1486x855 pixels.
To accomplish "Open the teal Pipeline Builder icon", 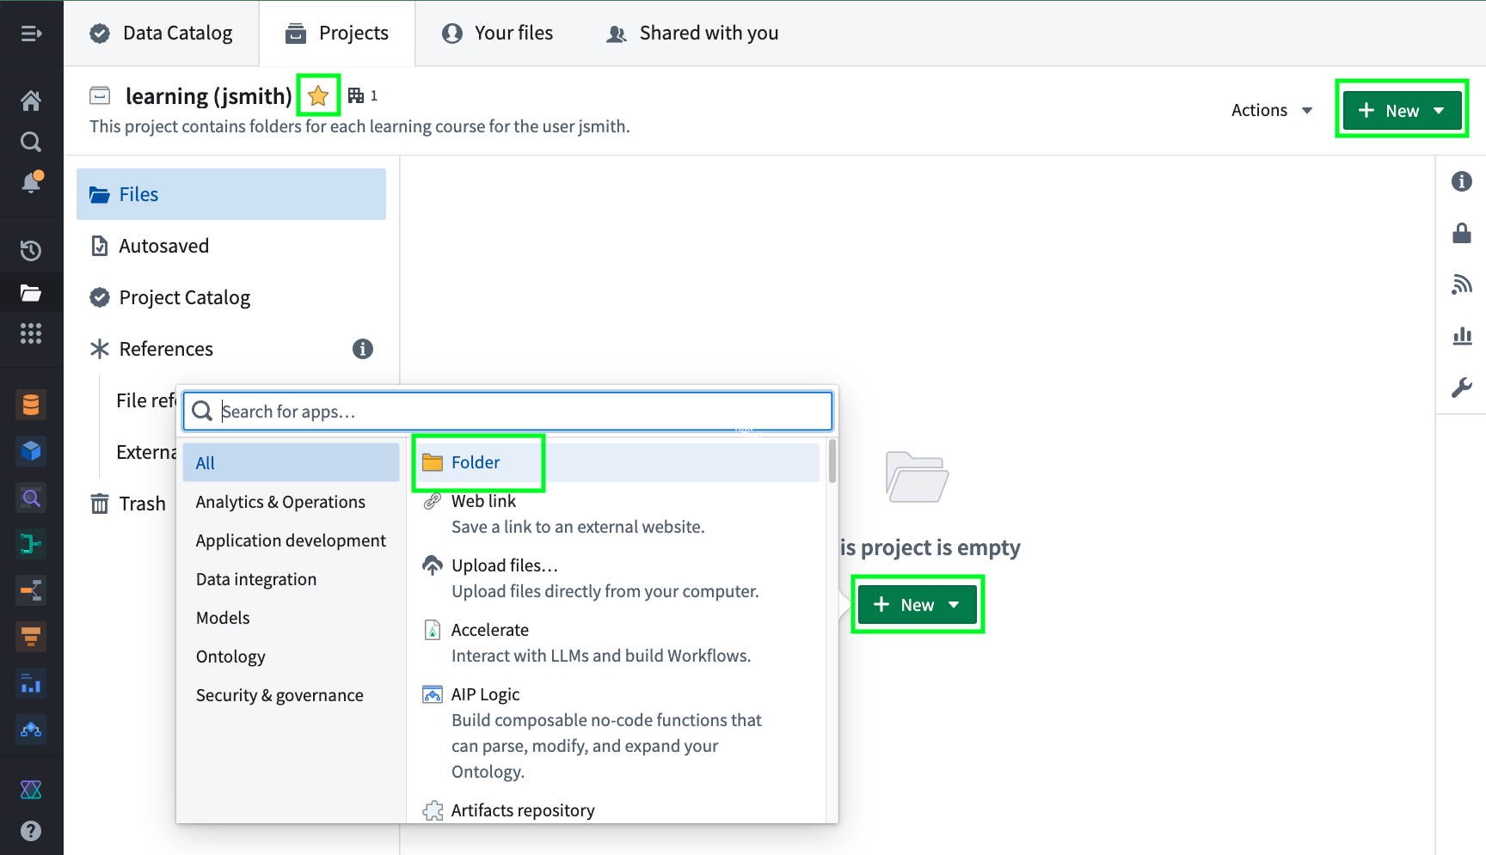I will point(31,544).
